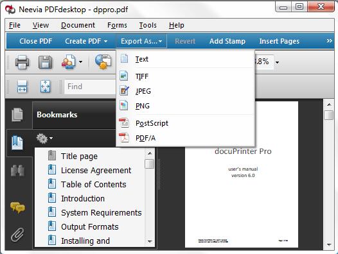338x254 pixels.
Task: Open the Pages panel sidebar icon
Action: [17, 115]
